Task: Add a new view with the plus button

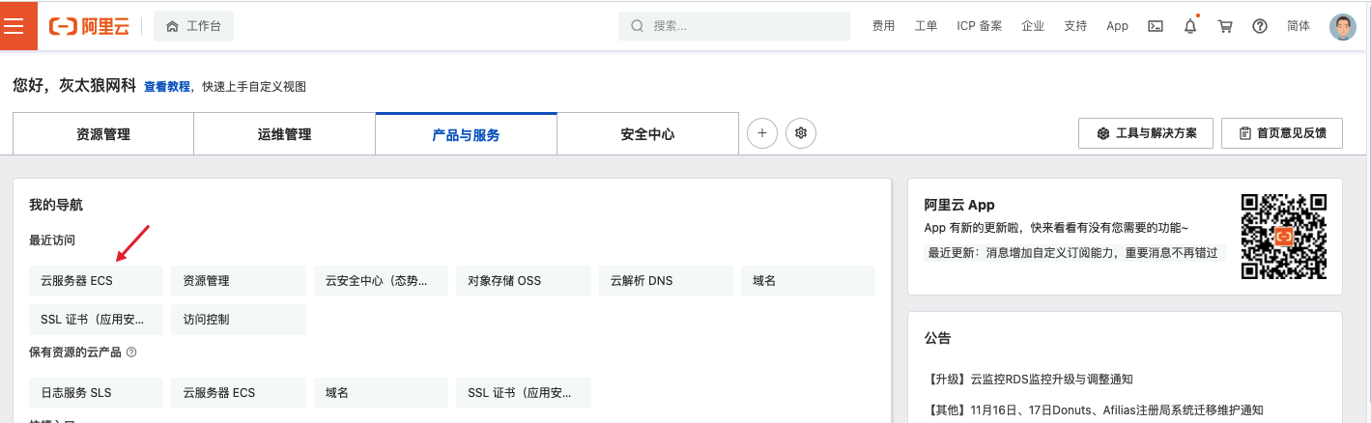Action: point(762,133)
